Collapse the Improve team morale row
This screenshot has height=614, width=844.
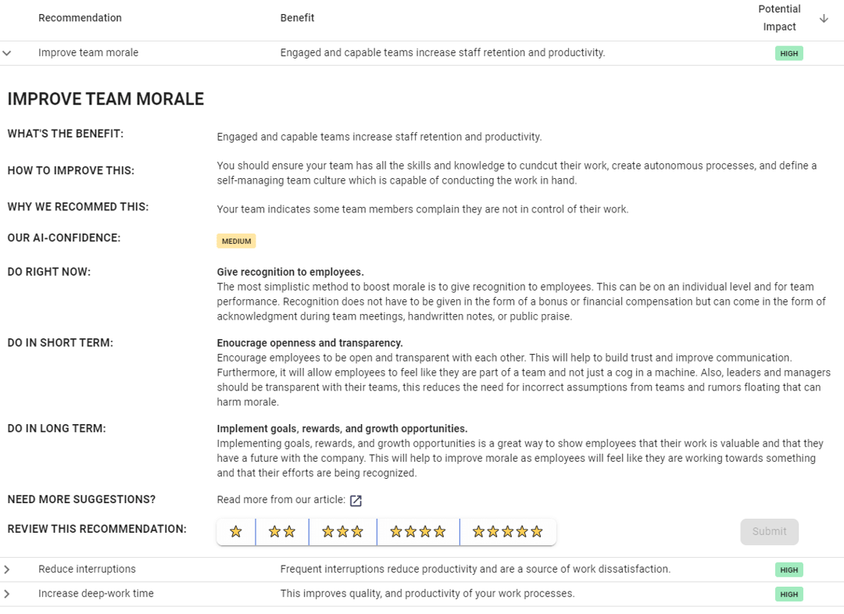(x=8, y=52)
